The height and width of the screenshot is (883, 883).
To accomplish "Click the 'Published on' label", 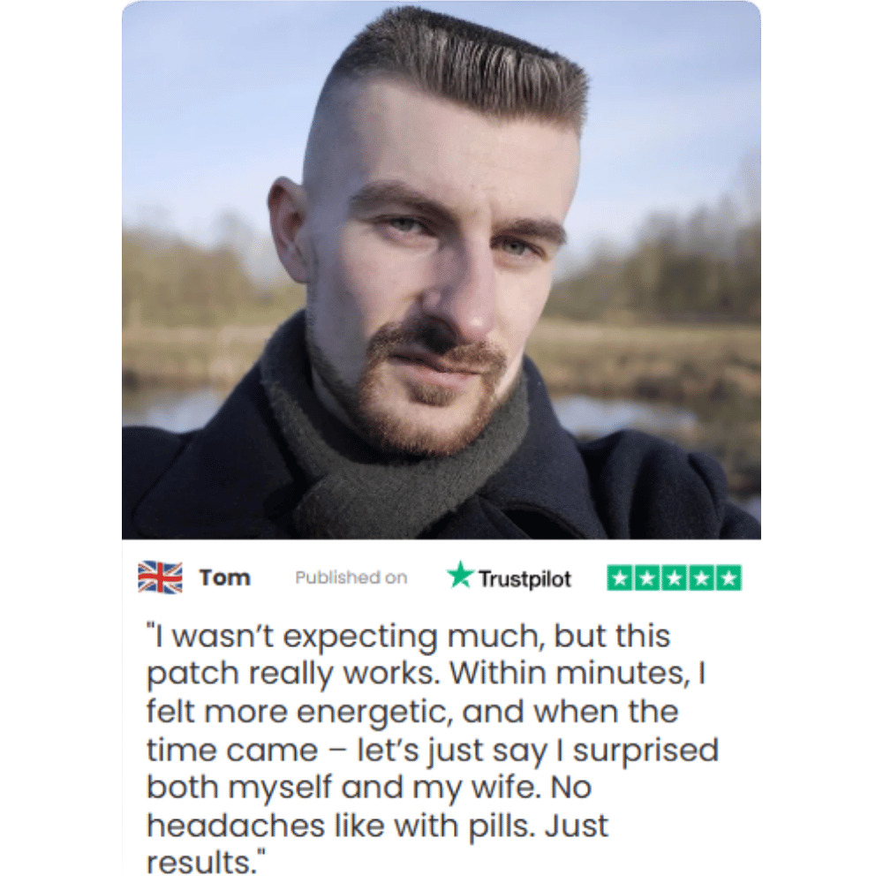I will [351, 577].
